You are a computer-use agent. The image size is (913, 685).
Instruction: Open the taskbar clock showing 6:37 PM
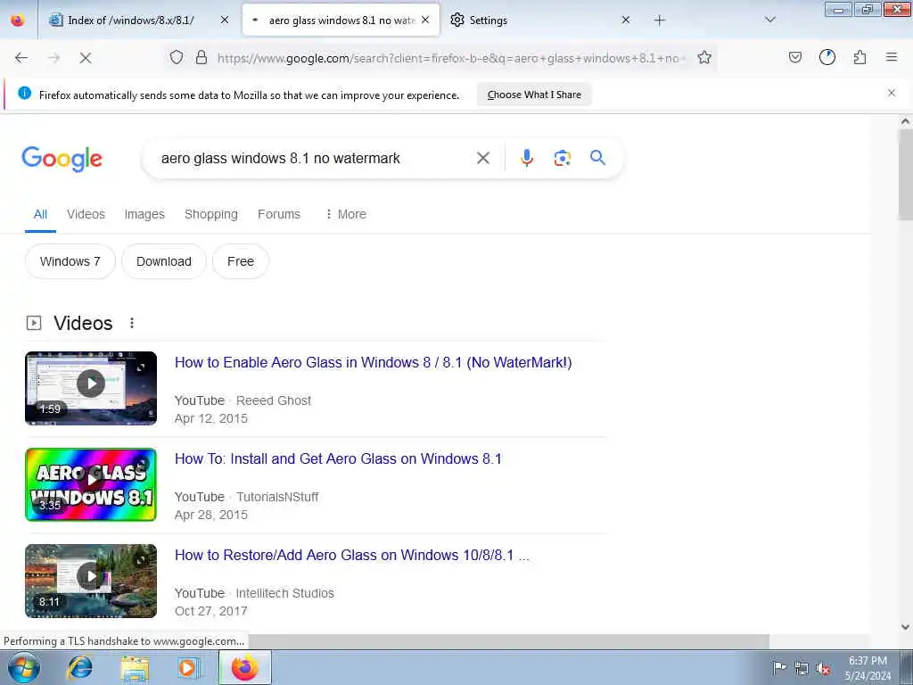coord(868,667)
